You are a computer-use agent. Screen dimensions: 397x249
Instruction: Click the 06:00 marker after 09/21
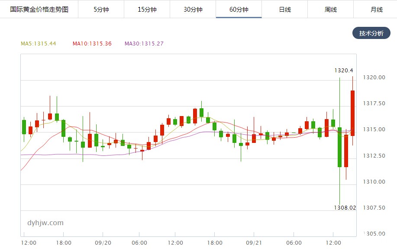[x=294, y=243]
